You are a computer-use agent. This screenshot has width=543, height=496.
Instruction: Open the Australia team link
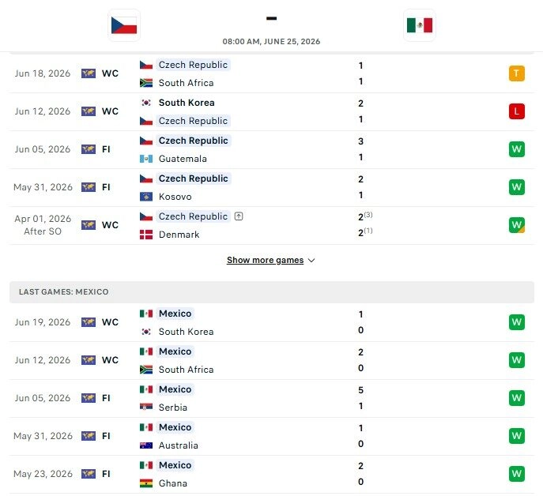pos(179,445)
